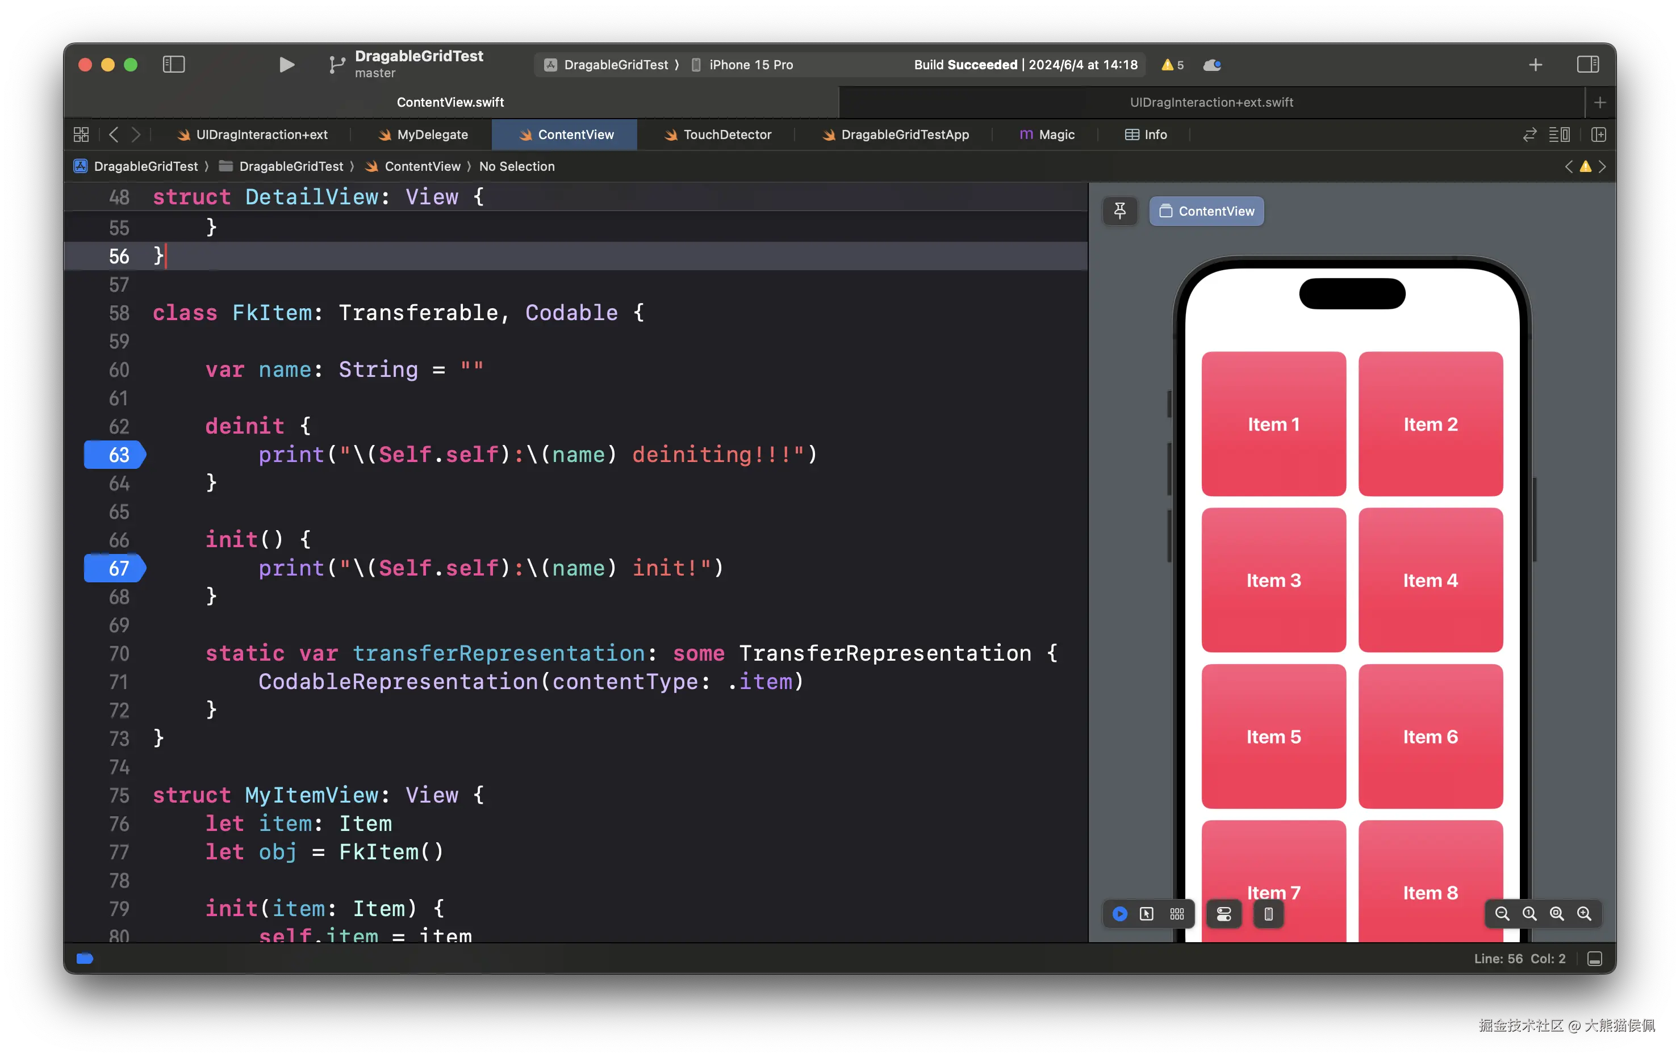Click the ContentView preview button

1206,211
